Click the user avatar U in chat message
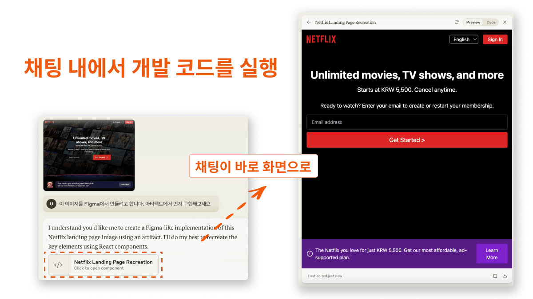This screenshot has height=299, width=533. click(52, 204)
